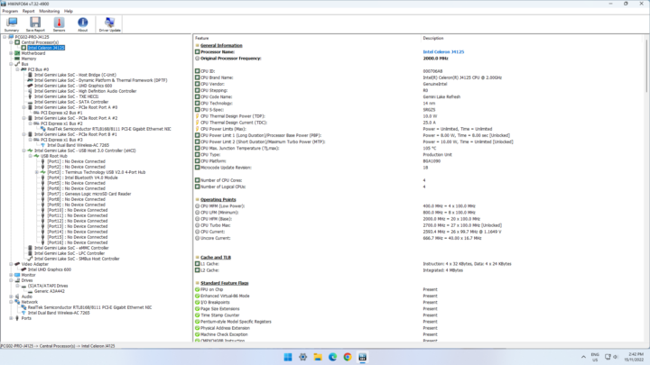Click the Memory module icon
The image size is (650, 365).
click(17, 59)
